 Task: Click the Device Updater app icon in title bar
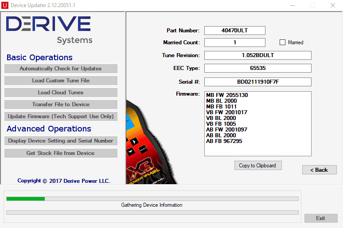point(5,5)
